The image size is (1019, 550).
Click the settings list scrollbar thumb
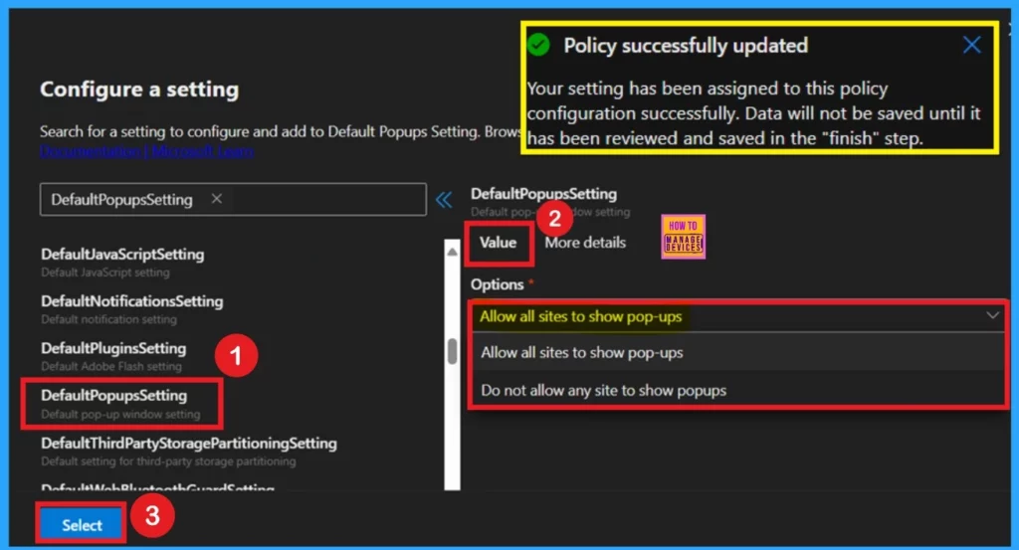click(x=453, y=351)
